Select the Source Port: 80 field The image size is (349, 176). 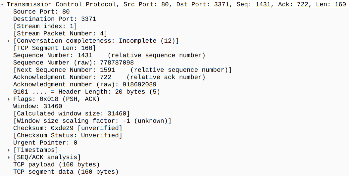coord(41,12)
